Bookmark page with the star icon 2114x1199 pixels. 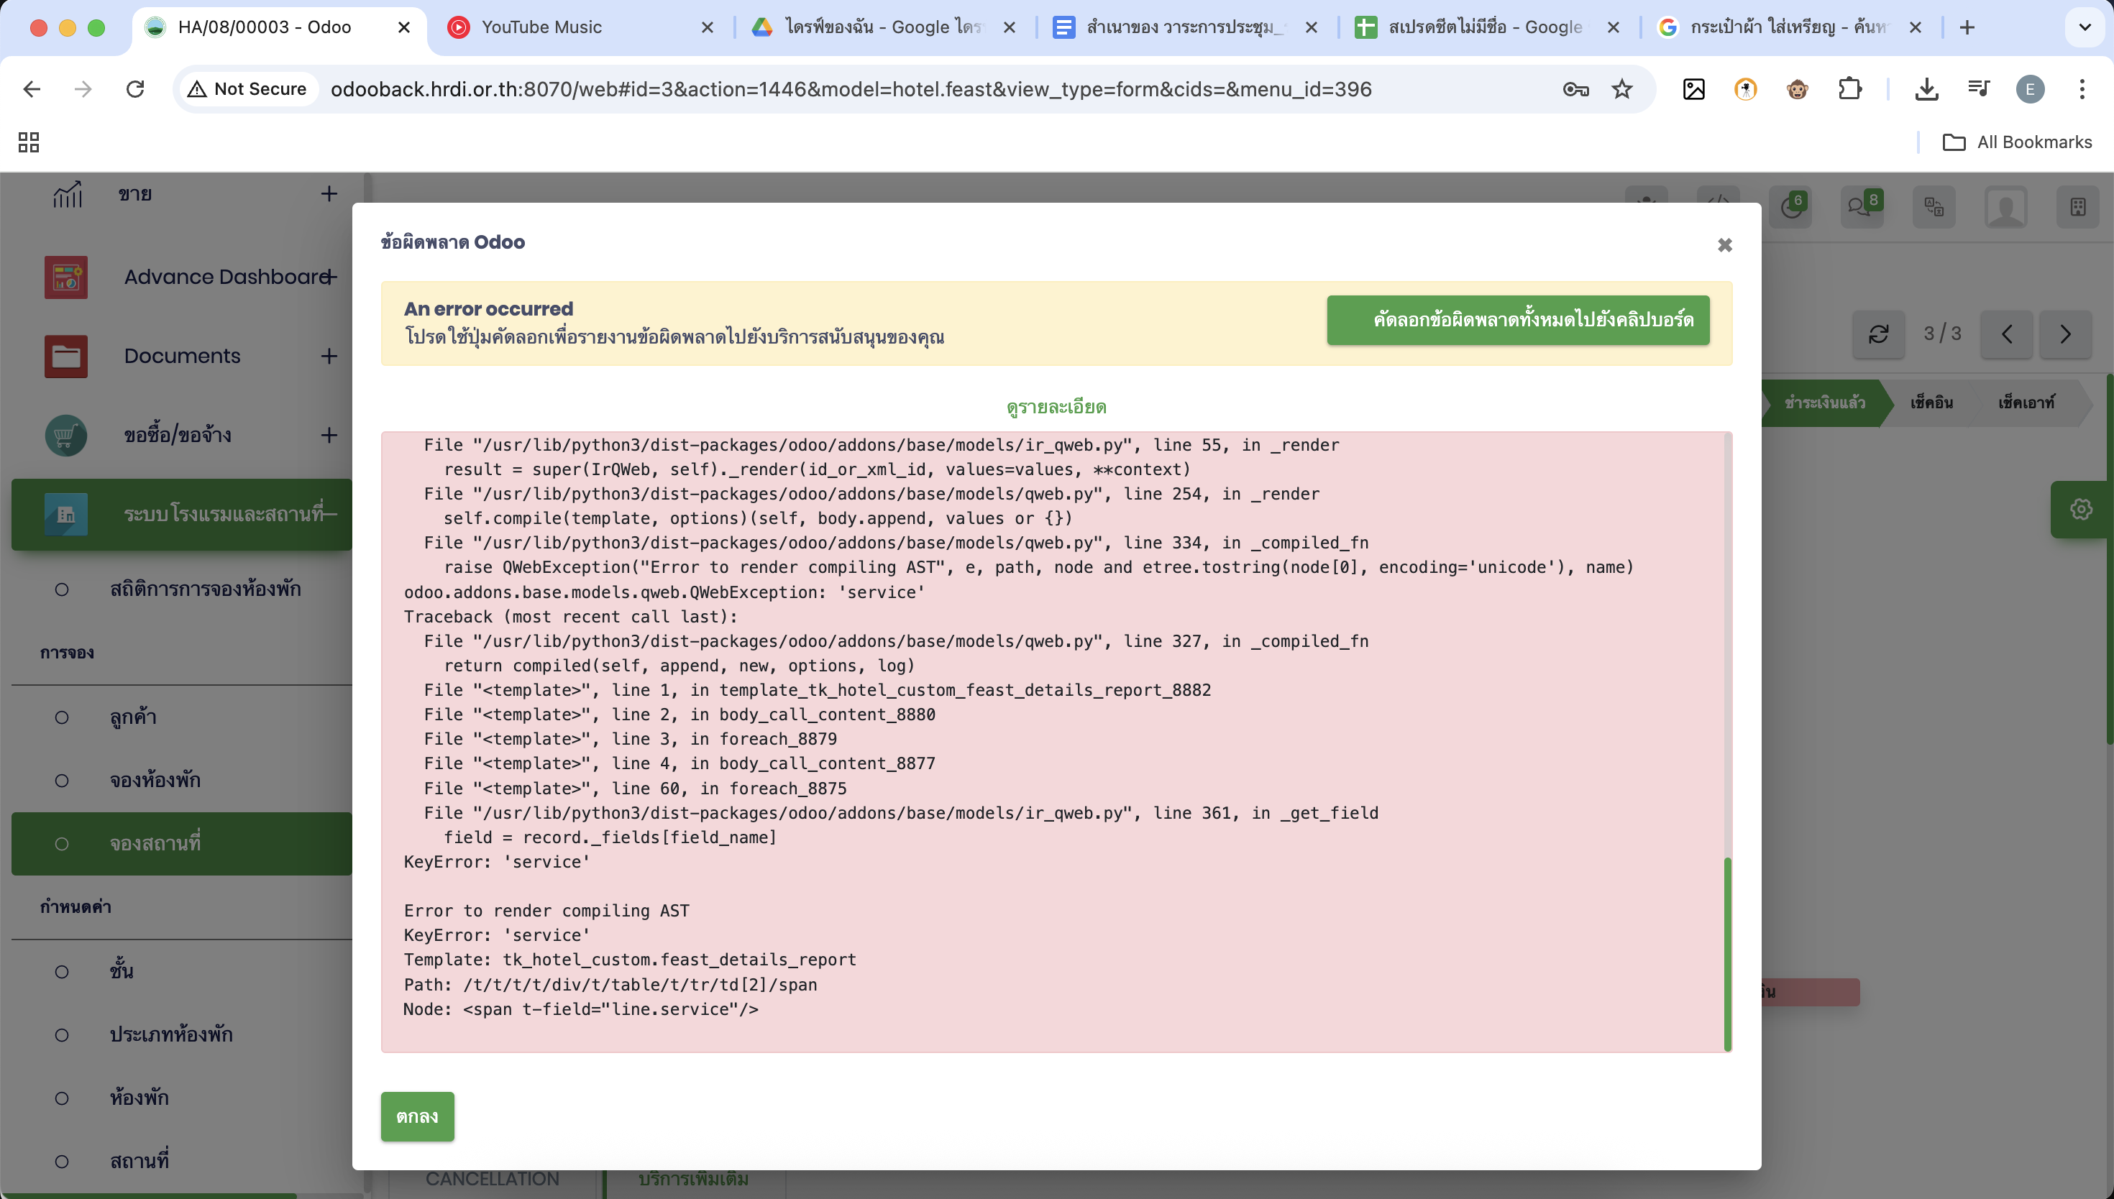pos(1621,89)
